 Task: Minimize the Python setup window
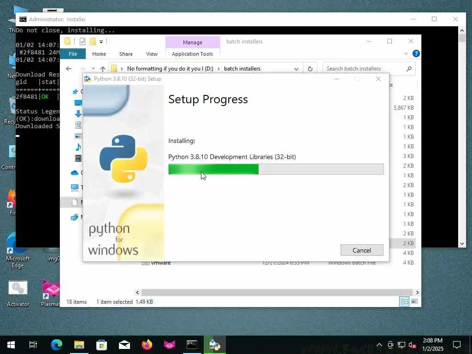coord(337,79)
